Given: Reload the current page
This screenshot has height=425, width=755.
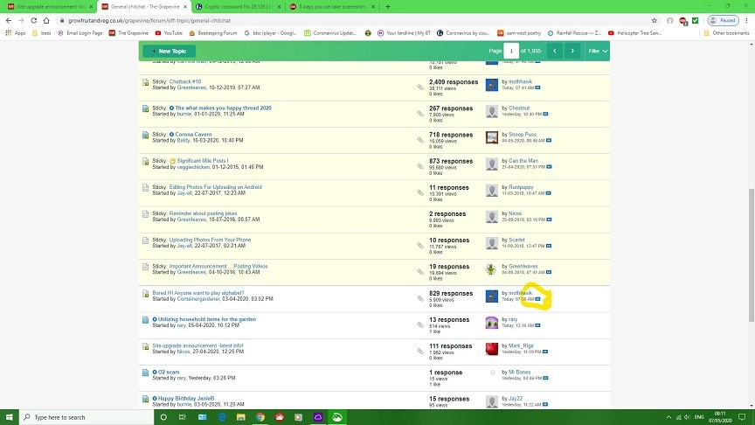Looking at the screenshot, I should (x=34, y=20).
